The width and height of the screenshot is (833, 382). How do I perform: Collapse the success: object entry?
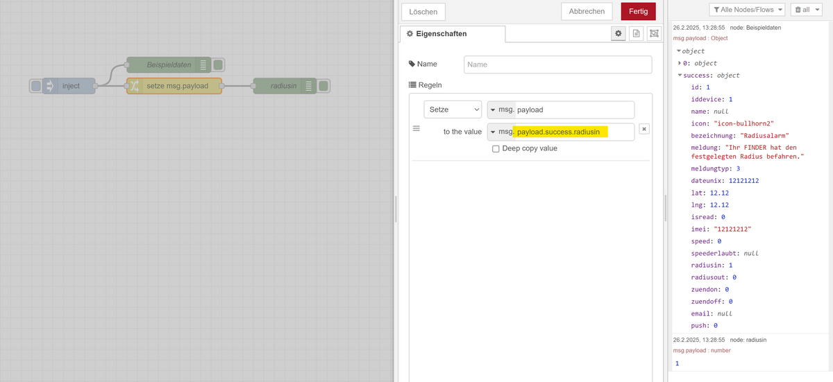click(x=680, y=76)
